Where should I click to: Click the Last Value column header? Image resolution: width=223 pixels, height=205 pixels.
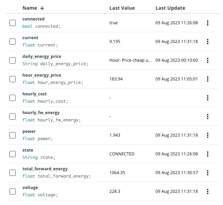(x=122, y=8)
